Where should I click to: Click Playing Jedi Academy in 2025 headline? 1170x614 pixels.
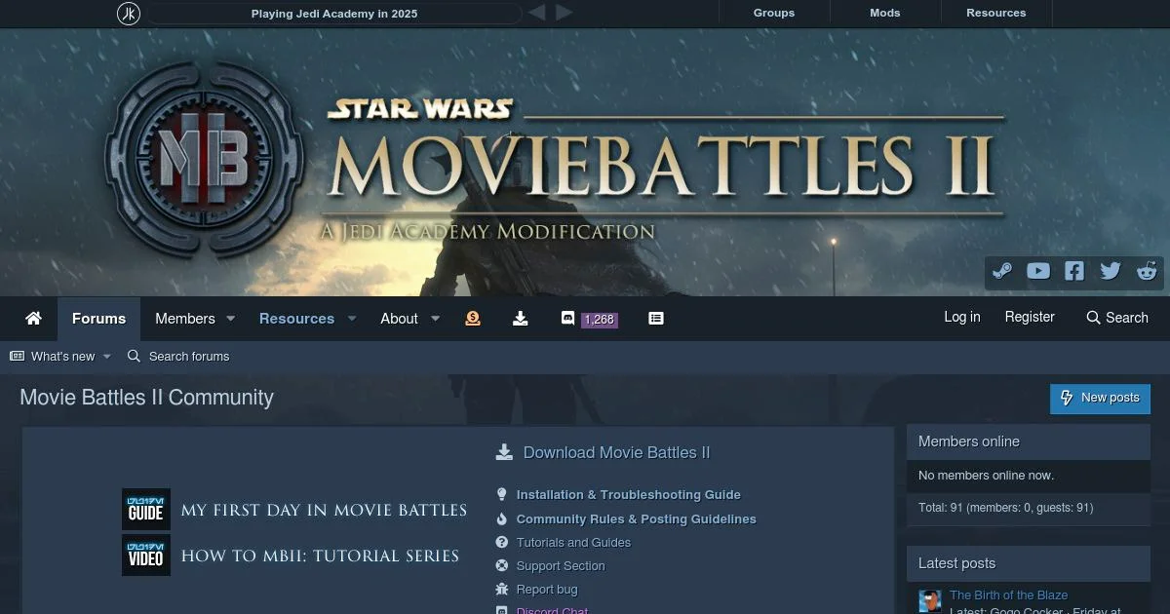pyautogui.click(x=334, y=14)
